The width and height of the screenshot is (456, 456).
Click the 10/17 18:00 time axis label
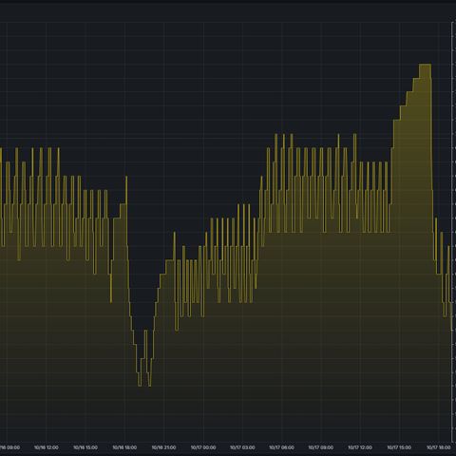438,447
